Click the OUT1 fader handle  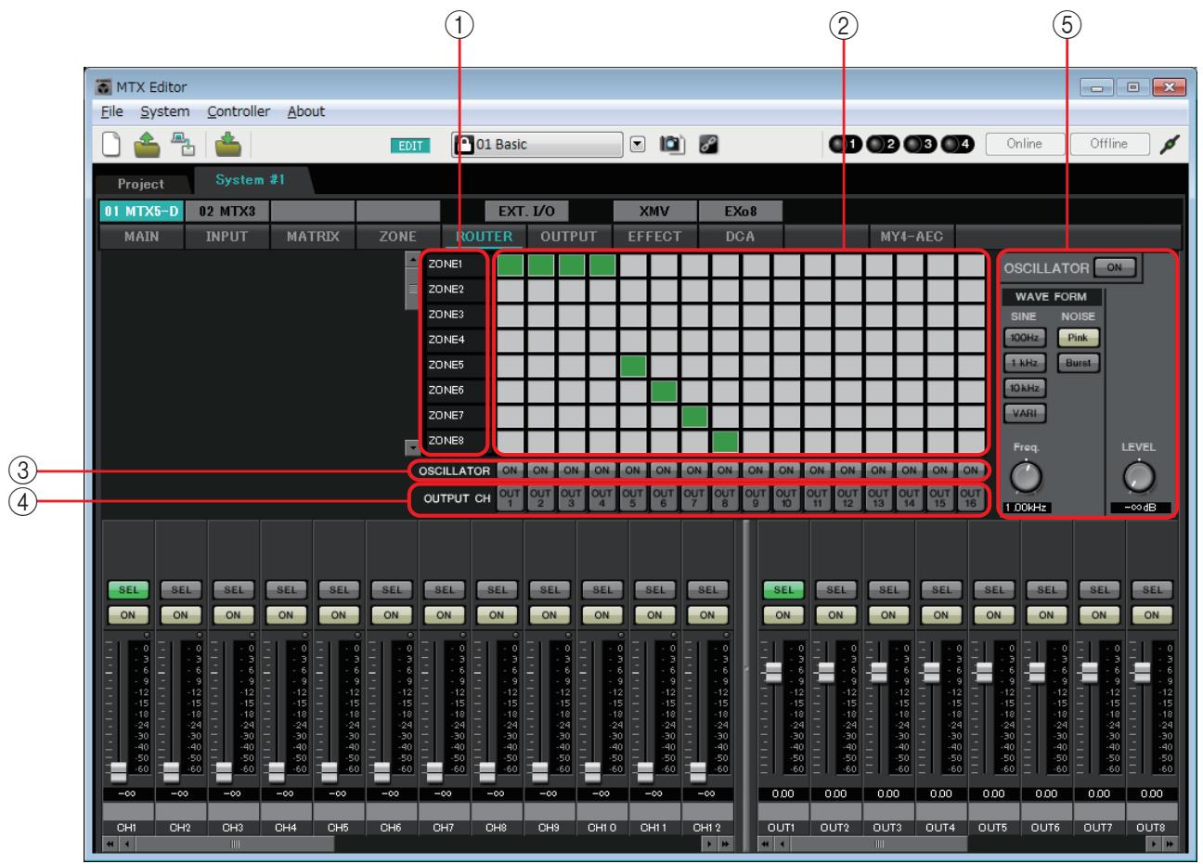pyautogui.click(x=771, y=671)
